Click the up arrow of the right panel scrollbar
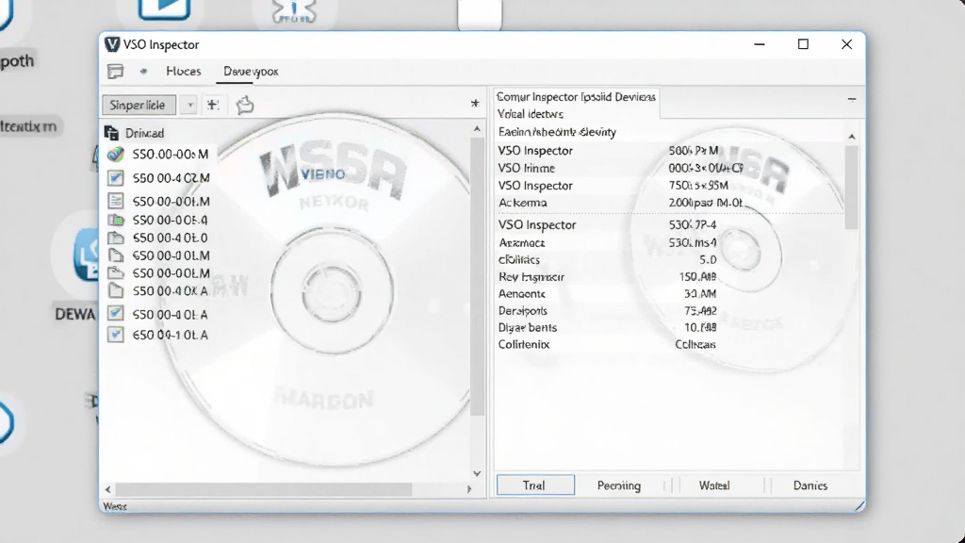 [852, 137]
